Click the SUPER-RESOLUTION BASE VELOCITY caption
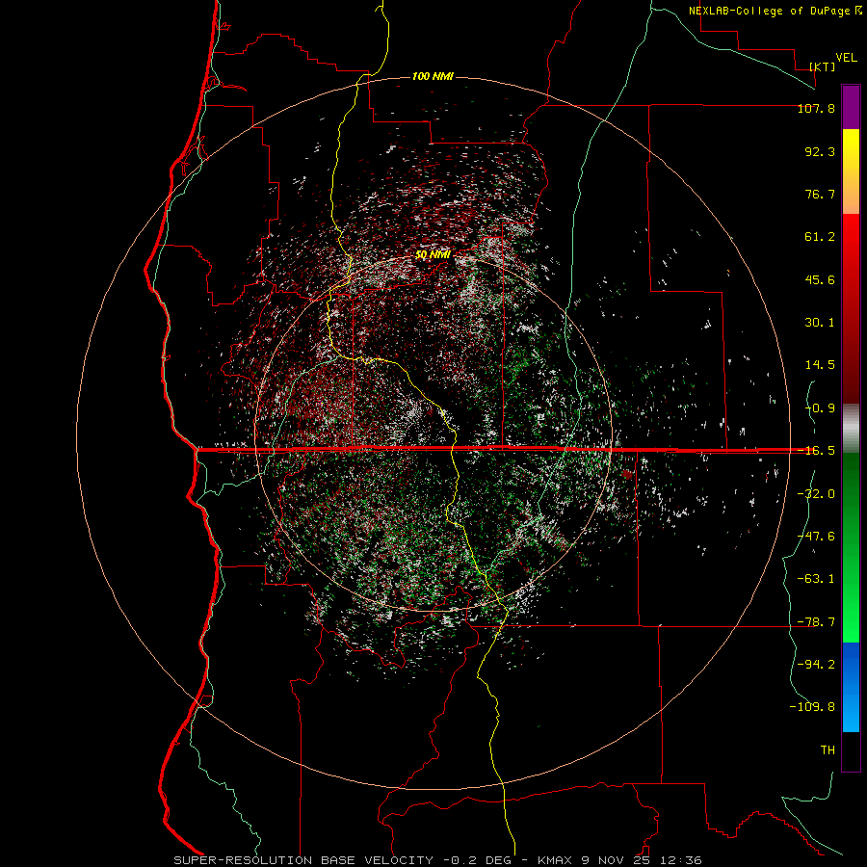The width and height of the screenshot is (867, 867). (x=303, y=860)
